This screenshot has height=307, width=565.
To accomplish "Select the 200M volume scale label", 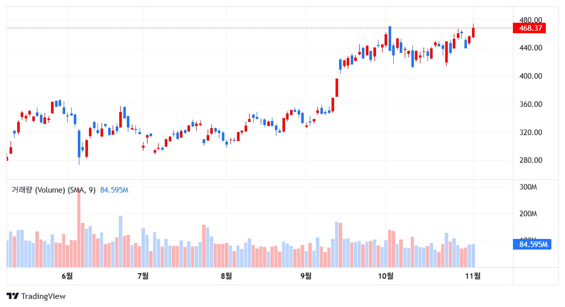I will [528, 214].
